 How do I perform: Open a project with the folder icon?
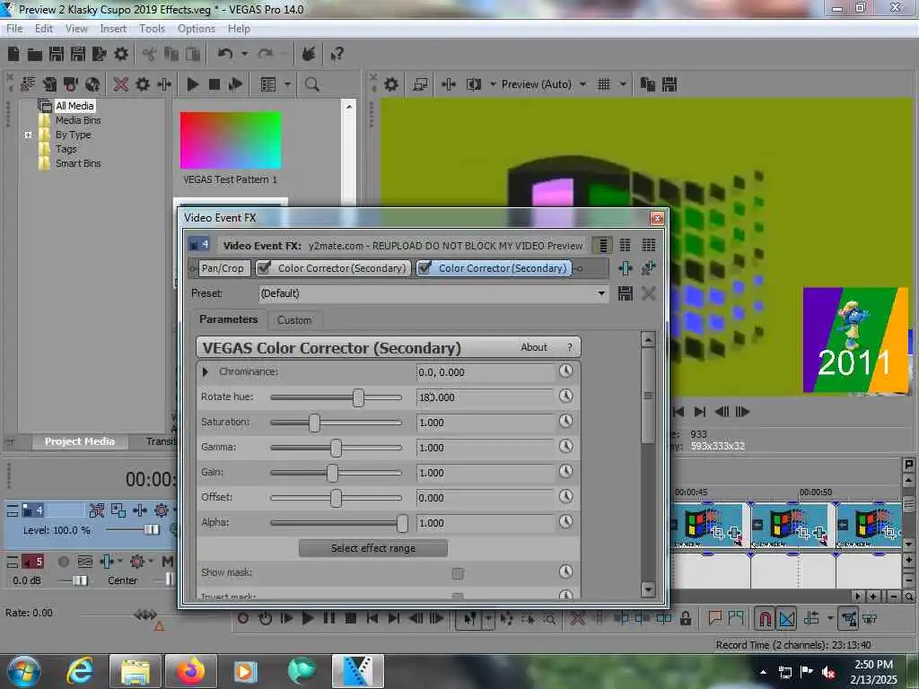(35, 55)
